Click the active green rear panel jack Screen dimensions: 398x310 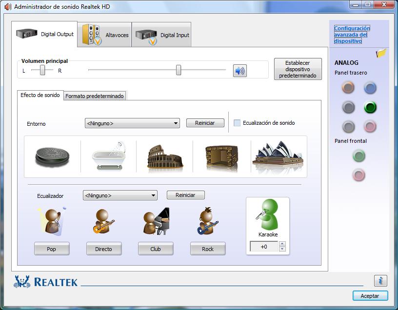pyautogui.click(x=370, y=107)
